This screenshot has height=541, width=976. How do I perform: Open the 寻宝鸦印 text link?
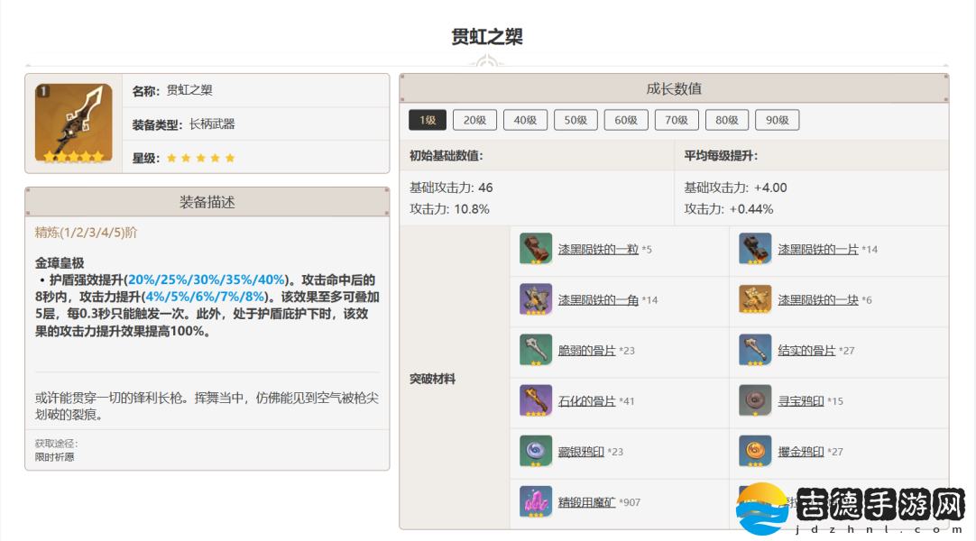point(800,400)
